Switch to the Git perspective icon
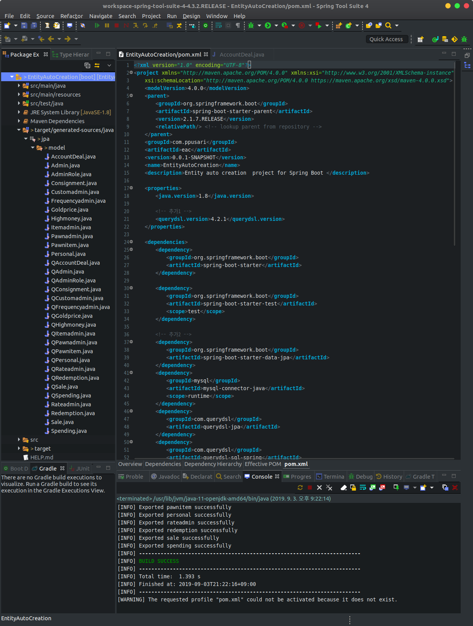473x626 pixels. coord(455,39)
